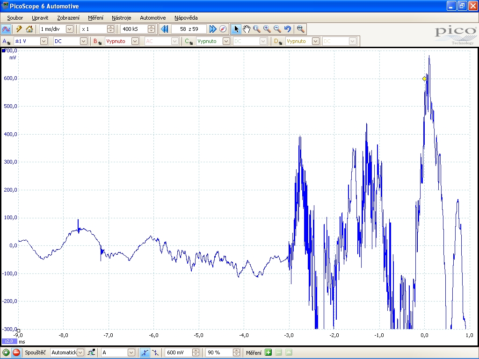The image size is (479, 359).
Task: Click the zoom-in magnifier tool
Action: click(267, 29)
